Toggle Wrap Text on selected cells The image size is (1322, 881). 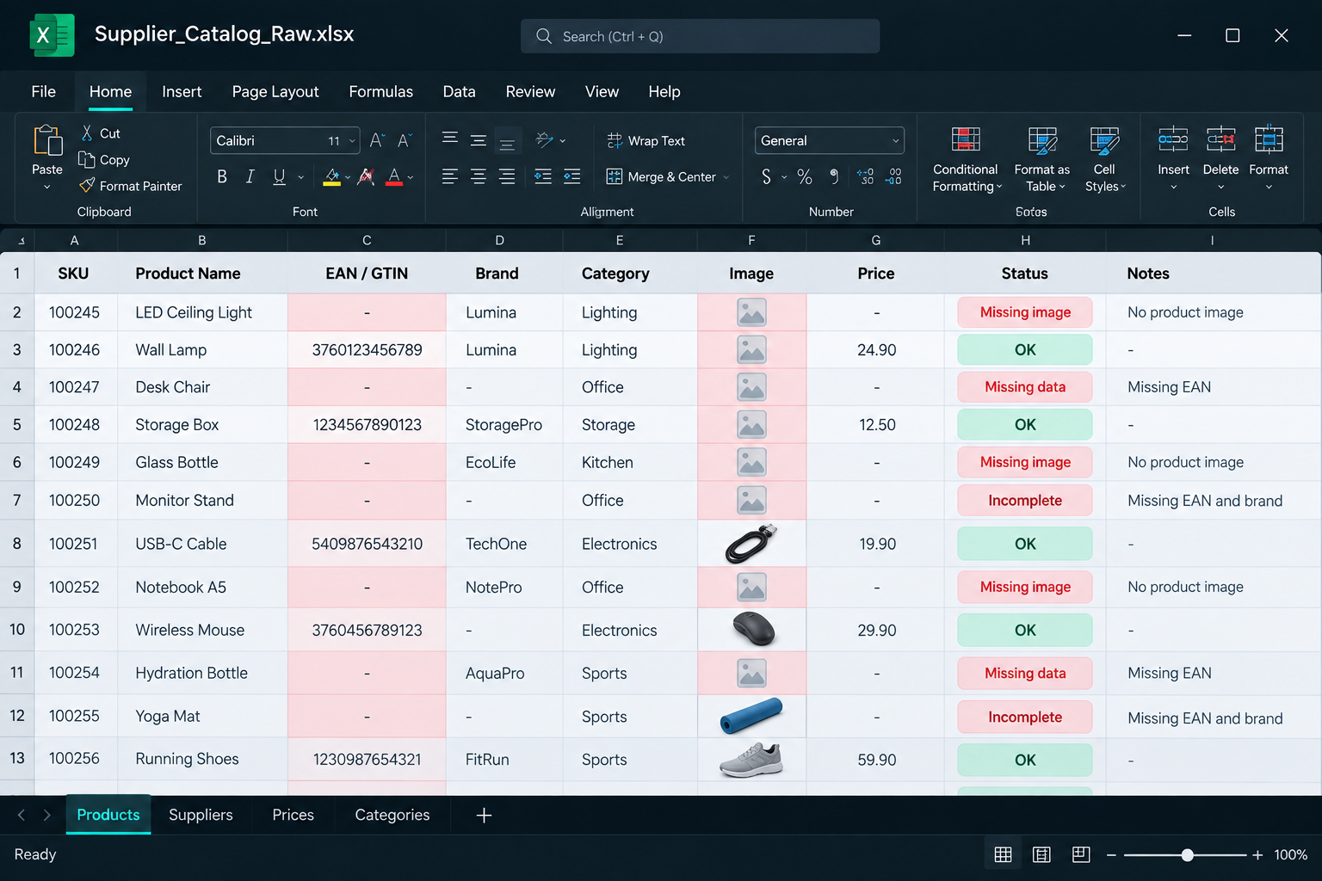(x=646, y=140)
